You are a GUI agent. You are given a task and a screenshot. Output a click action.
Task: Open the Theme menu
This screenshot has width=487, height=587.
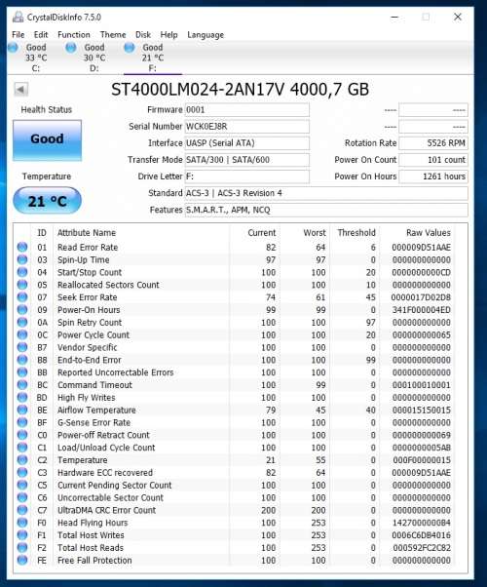click(113, 35)
